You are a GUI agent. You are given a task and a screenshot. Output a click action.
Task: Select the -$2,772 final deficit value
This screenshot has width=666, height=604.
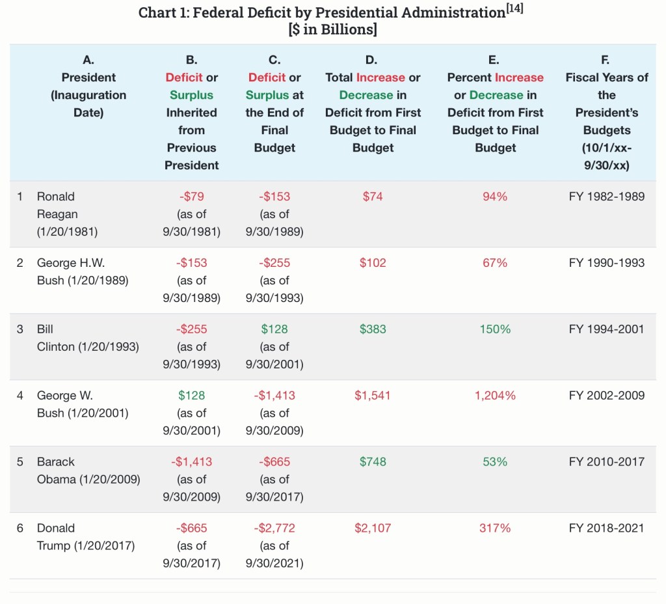[x=274, y=528]
